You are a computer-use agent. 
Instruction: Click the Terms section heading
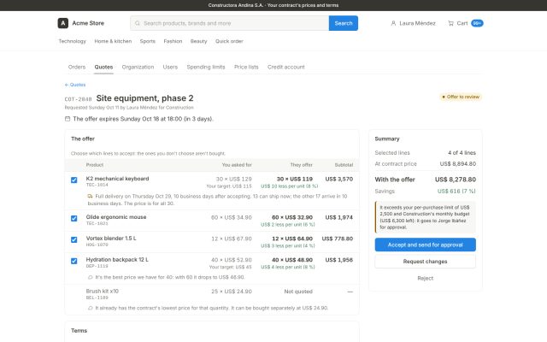click(79, 331)
